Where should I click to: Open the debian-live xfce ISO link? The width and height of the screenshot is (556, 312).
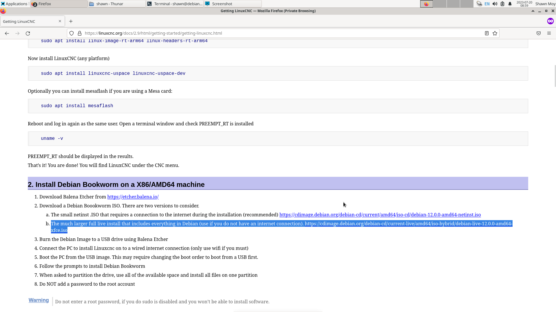click(409, 224)
